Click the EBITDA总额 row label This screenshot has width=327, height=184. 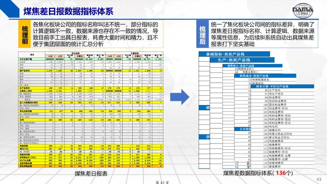coord(25,160)
